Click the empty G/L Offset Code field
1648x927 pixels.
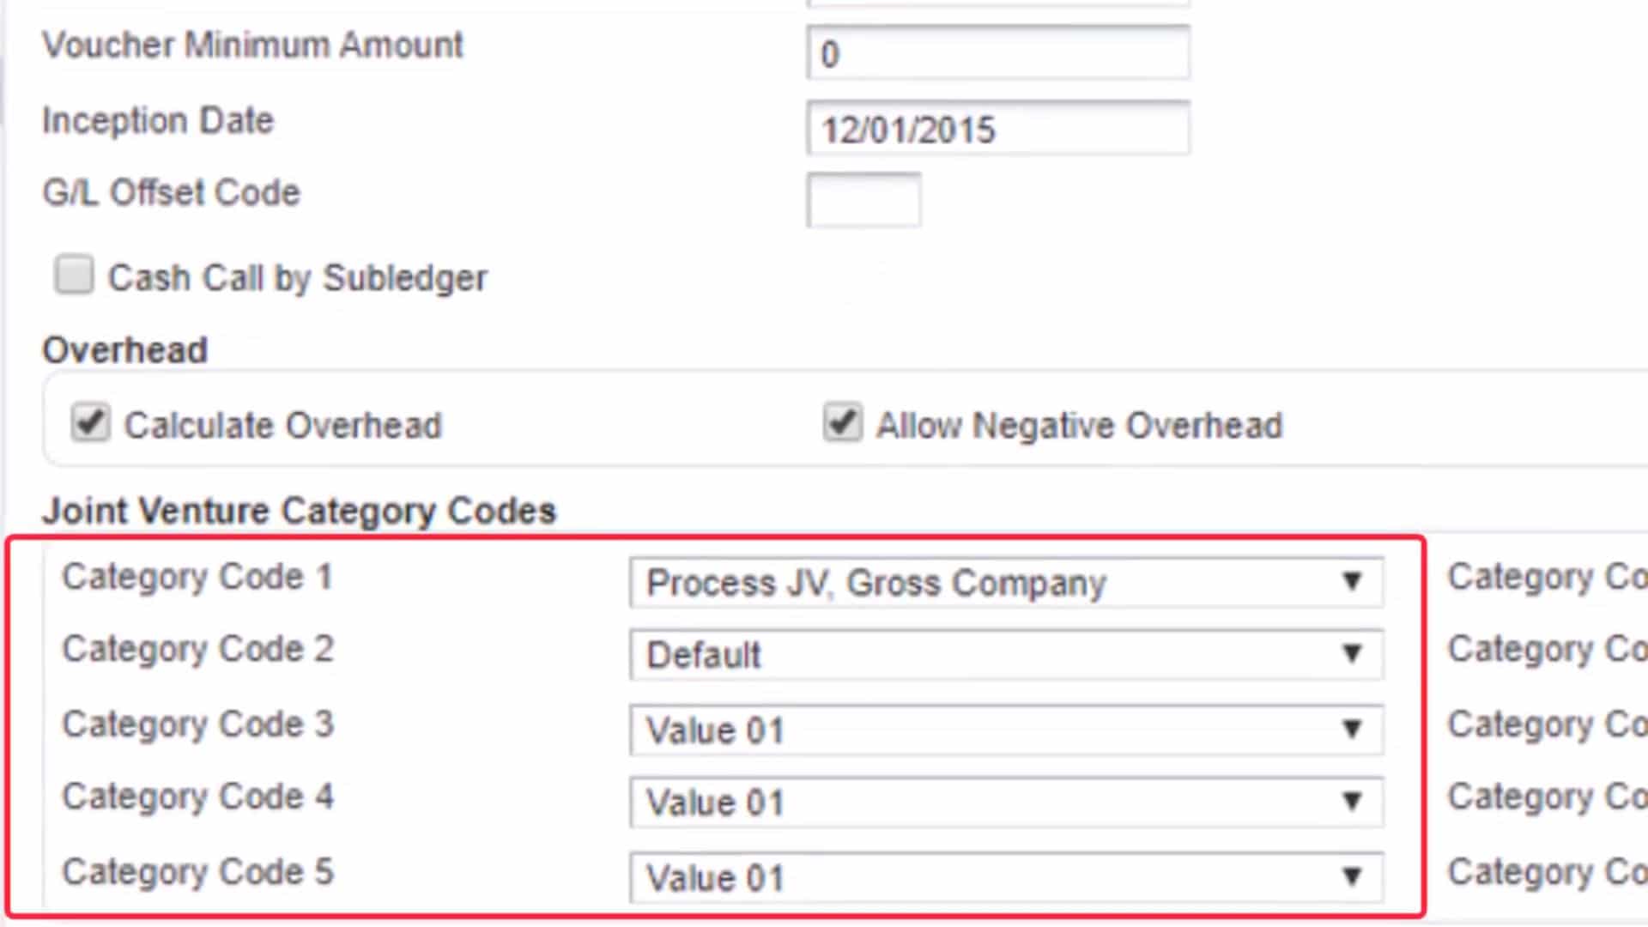click(x=863, y=199)
